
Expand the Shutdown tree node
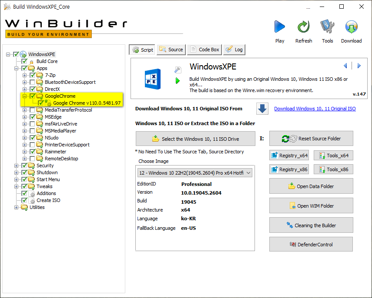[x=16, y=173]
